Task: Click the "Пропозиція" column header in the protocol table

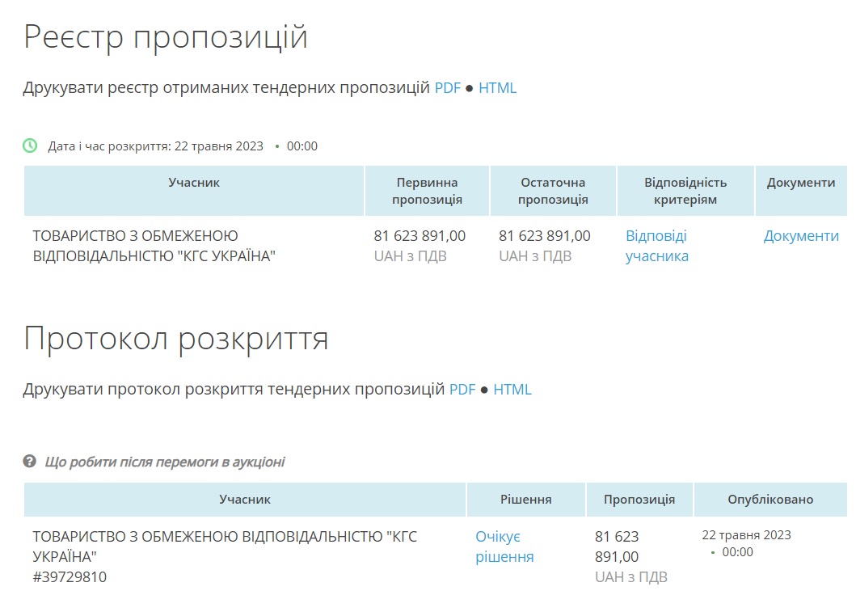Action: (639, 500)
